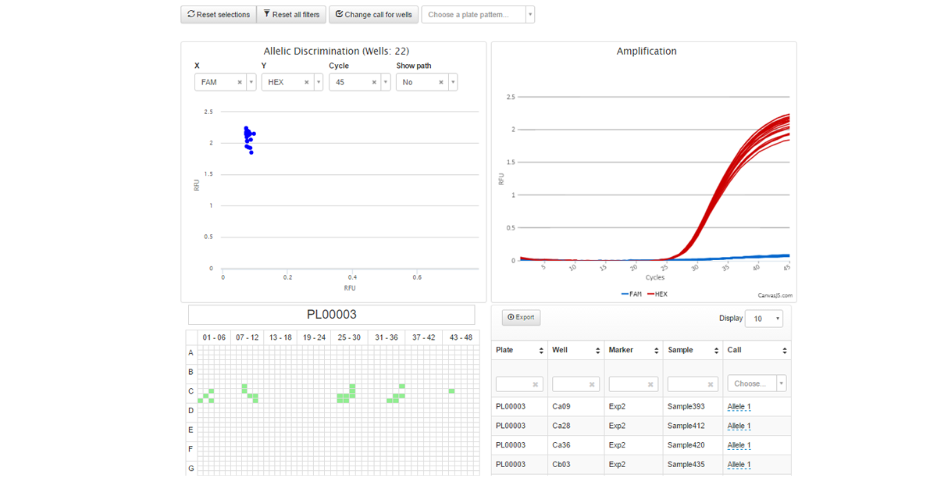Viewport: 937px width, 478px height.
Task: Click the CanvasJS.com link under the chart
Action: tap(774, 295)
